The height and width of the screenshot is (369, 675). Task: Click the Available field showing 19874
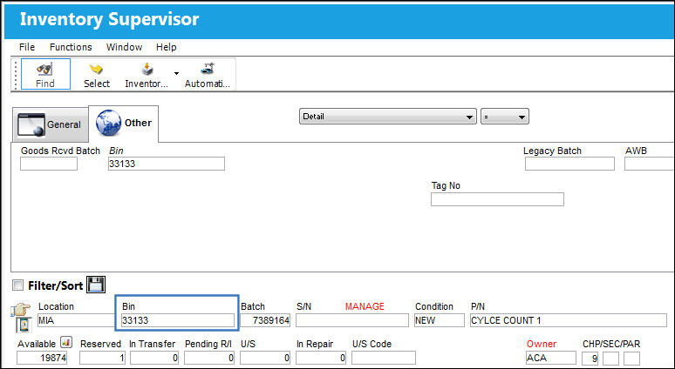point(42,358)
